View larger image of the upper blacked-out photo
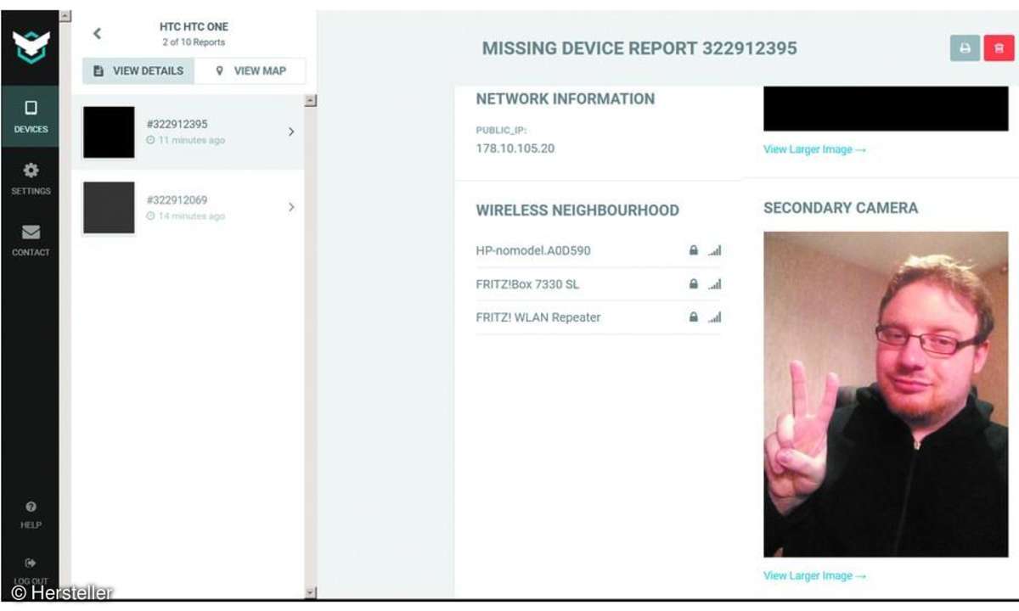The width and height of the screenshot is (1019, 611). coord(814,149)
